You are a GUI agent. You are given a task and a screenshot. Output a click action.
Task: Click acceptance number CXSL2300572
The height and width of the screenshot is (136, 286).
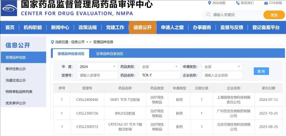pos(87,127)
